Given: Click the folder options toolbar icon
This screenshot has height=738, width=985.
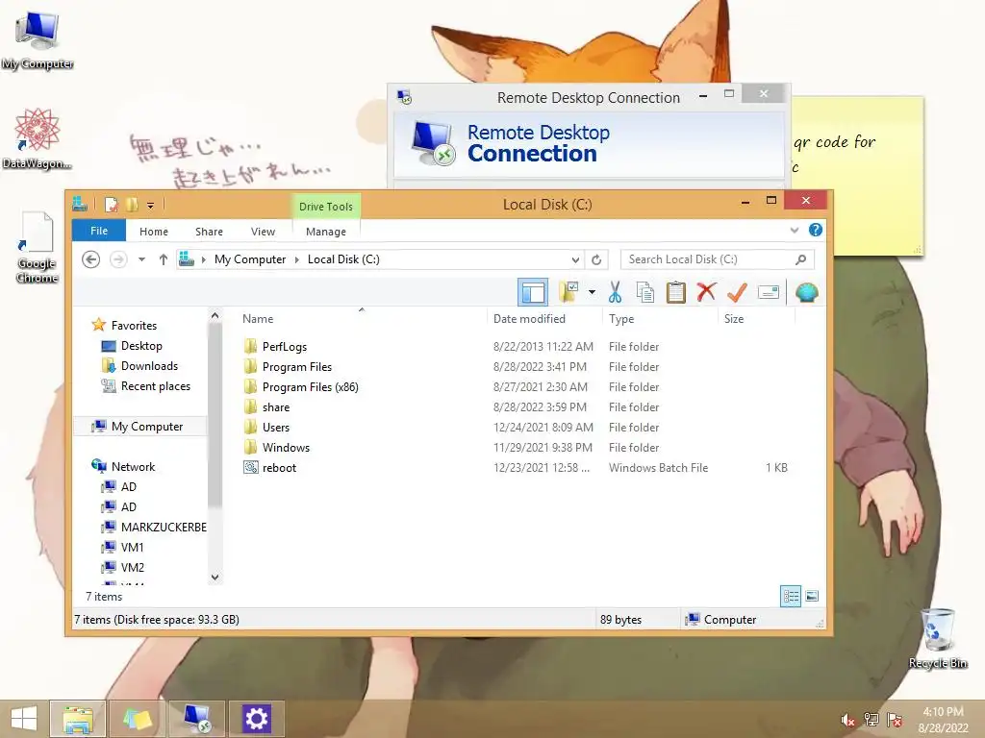Looking at the screenshot, I should pos(569,292).
